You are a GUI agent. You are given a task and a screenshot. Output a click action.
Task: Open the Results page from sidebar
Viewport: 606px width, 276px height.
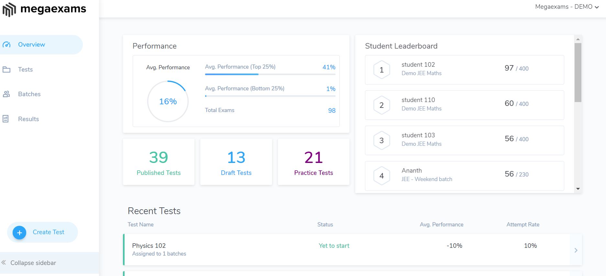[28, 119]
